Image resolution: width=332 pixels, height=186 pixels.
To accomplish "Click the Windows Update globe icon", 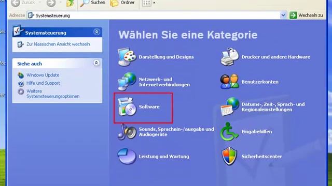I will coord(21,75).
